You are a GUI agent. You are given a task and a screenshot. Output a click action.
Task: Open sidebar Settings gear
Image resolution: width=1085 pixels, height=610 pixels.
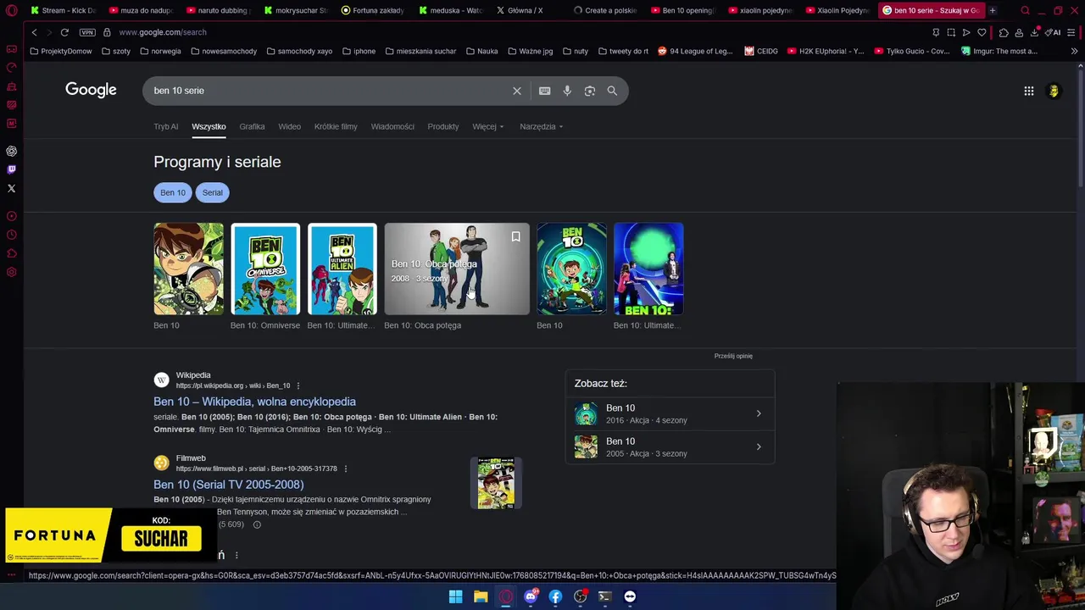[12, 272]
